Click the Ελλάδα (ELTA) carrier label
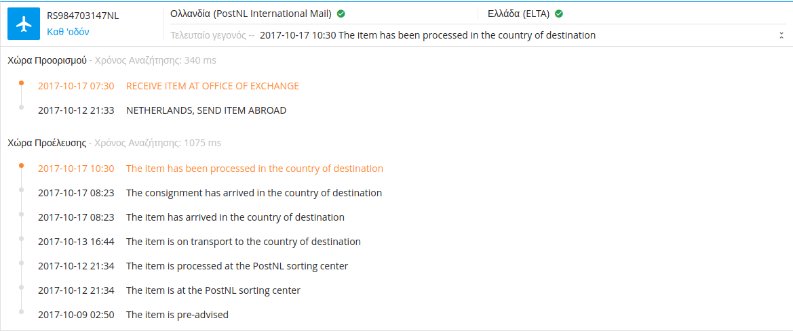The width and height of the screenshot is (793, 331). pyautogui.click(x=519, y=14)
